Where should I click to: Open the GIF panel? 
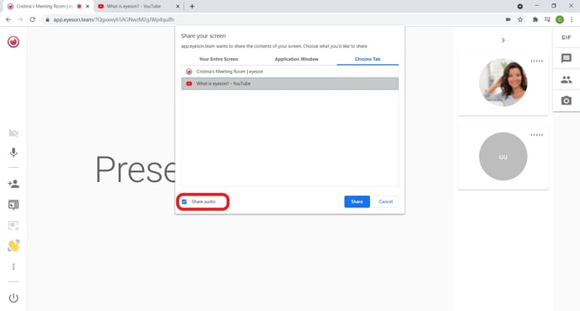click(x=566, y=37)
